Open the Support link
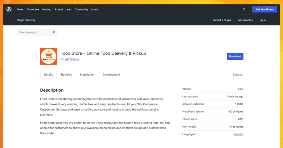 pyautogui.click(x=238, y=75)
